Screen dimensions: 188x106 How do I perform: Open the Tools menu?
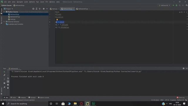coord(42,2)
